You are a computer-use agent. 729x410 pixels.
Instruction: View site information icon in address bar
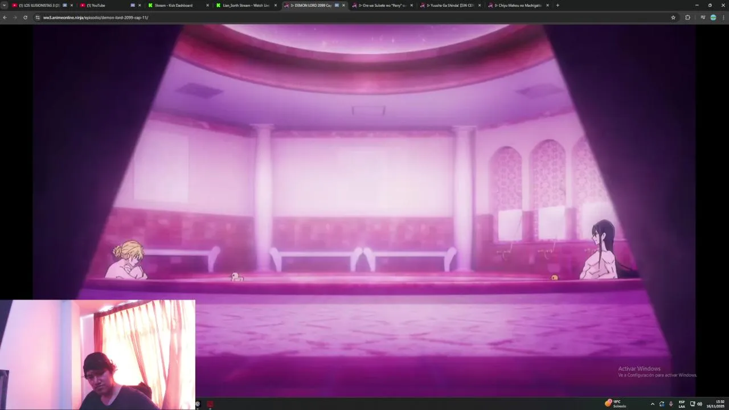(x=38, y=18)
